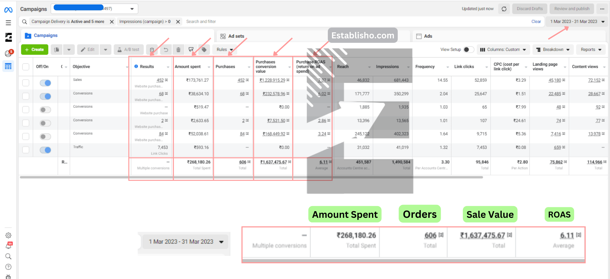Open the date range 1 Mar - 31 Mar 2023 picker
This screenshot has height=279, width=610.
[x=577, y=22]
